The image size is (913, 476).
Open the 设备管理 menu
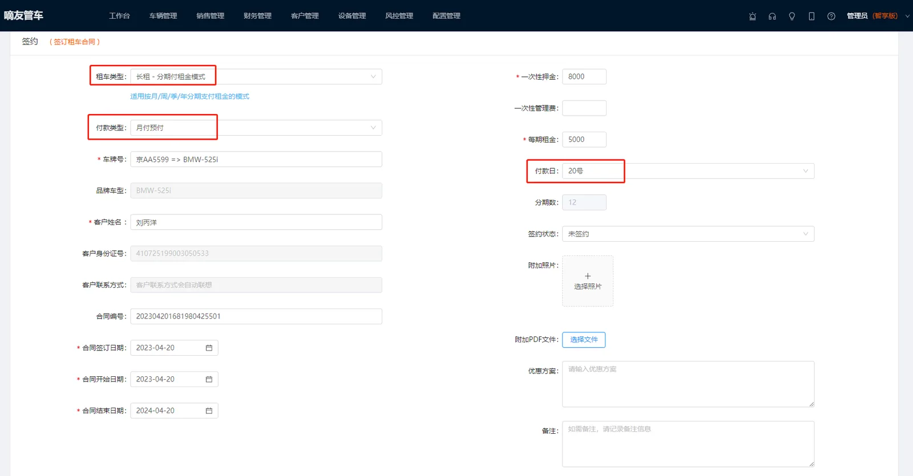pyautogui.click(x=352, y=16)
